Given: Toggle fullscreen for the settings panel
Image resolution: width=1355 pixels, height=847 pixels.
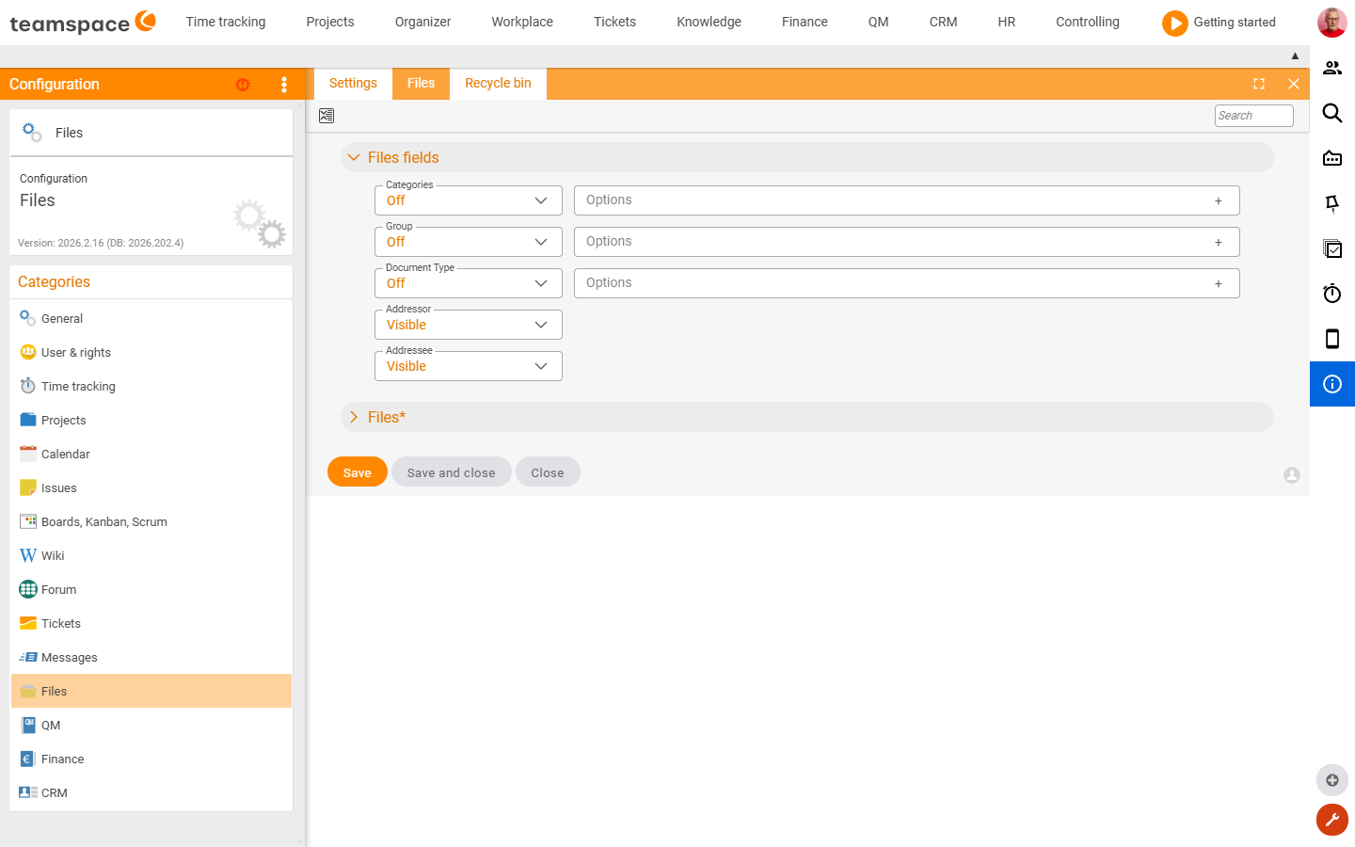Looking at the screenshot, I should point(1259,84).
